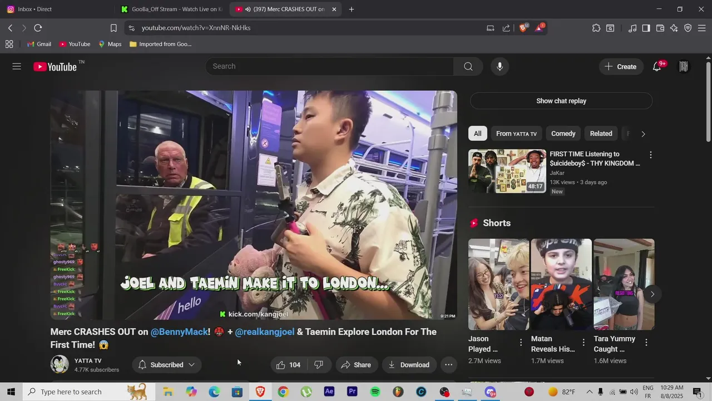Open Spotify from the taskbar
Screen dimensions: 712x401
[x=375, y=392]
